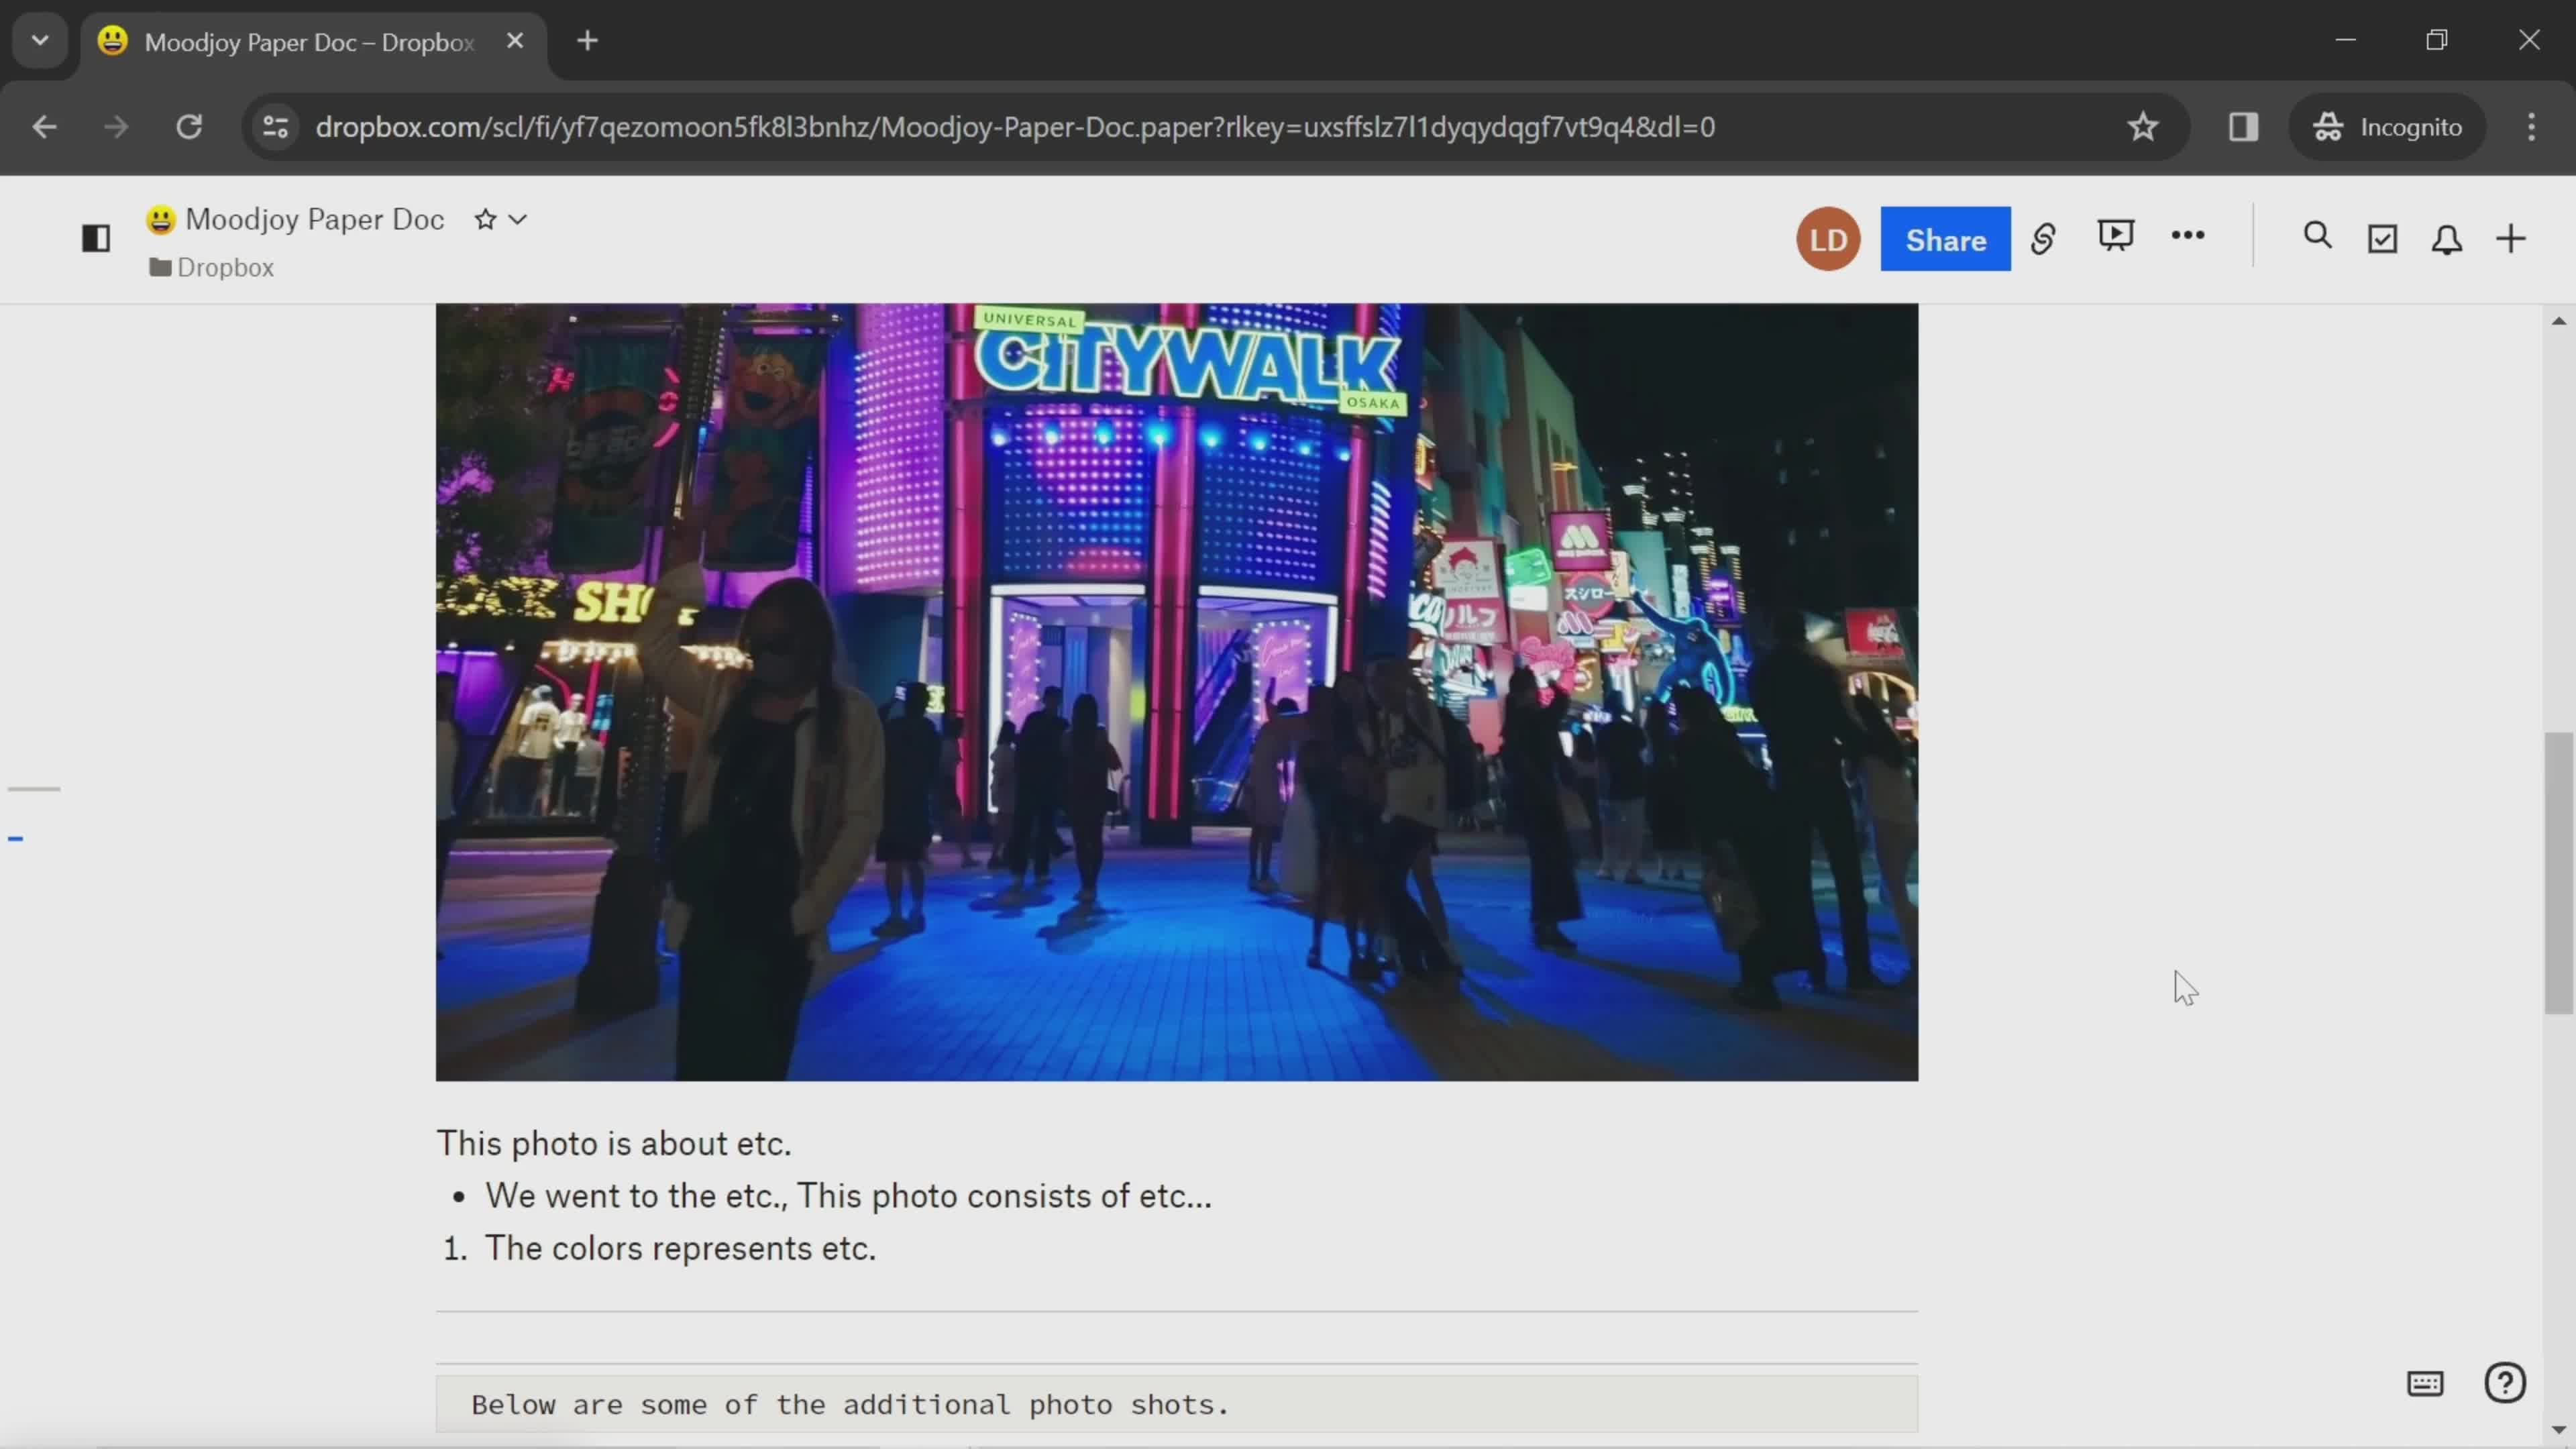The height and width of the screenshot is (1449, 2576).
Task: Click the blue Share button
Action: 1945,239
